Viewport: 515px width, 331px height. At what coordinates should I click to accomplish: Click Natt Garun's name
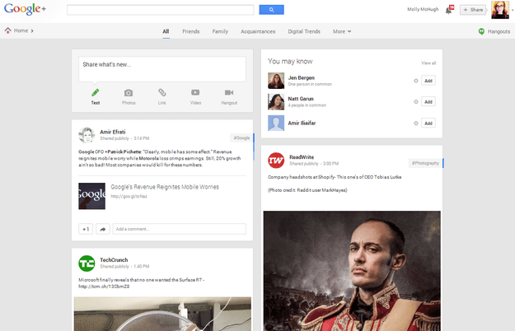coord(301,99)
